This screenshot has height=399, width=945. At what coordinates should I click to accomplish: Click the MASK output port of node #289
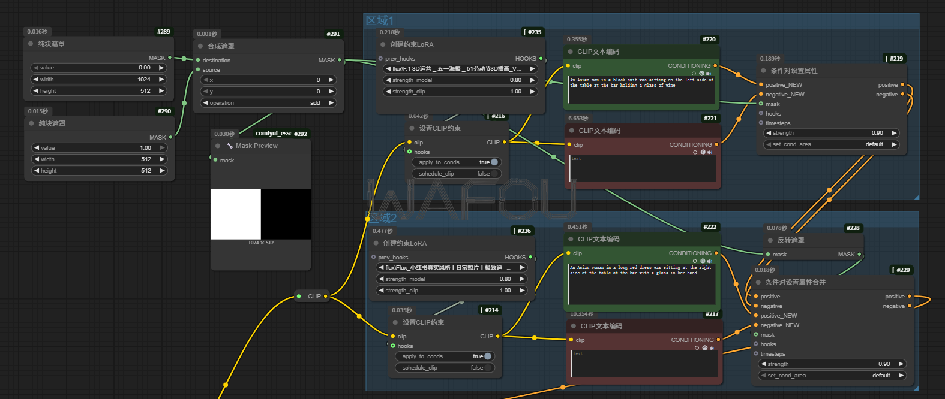tap(170, 58)
